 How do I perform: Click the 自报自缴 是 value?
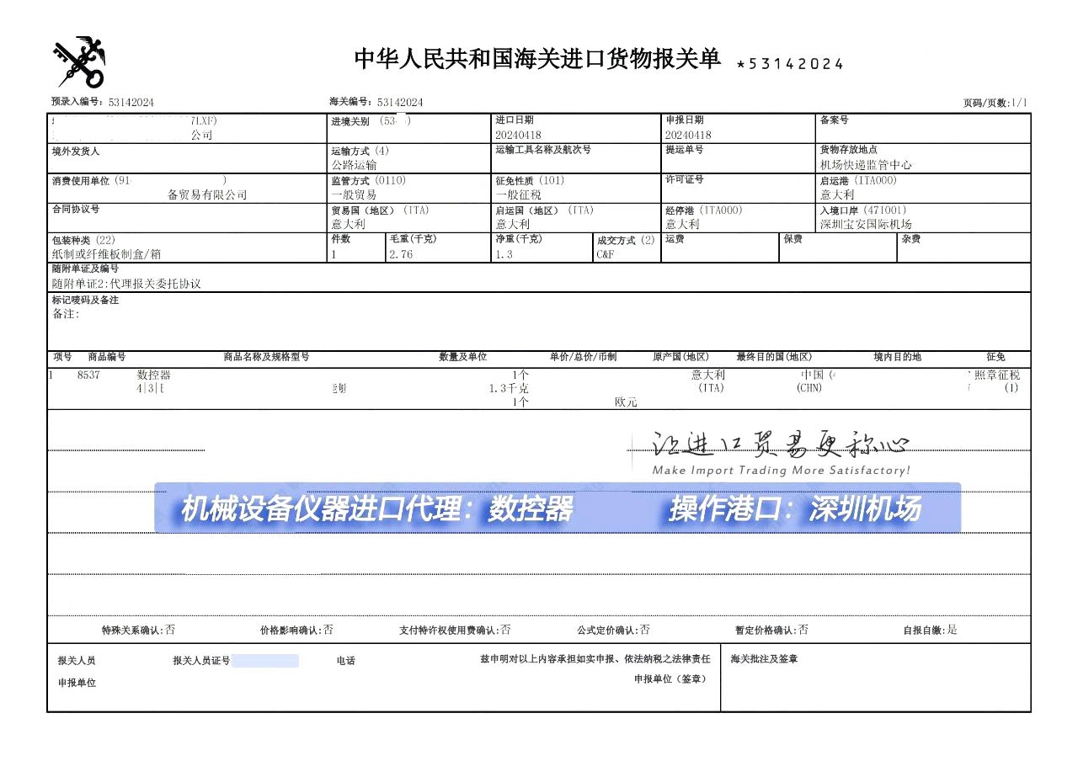[x=952, y=630]
